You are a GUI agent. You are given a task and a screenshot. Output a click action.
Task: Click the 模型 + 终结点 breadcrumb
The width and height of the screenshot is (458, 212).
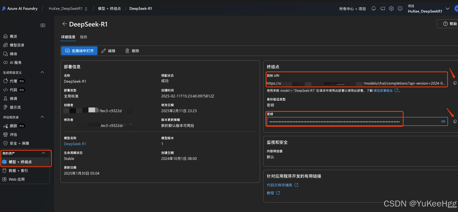click(109, 9)
